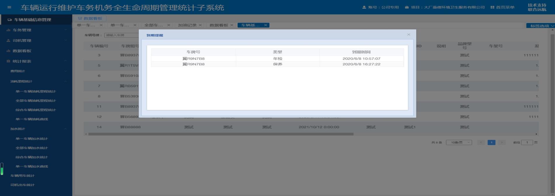555x196 pixels.
Task: Open 司机出车统计 sidebar item
Action: (x=22, y=185)
